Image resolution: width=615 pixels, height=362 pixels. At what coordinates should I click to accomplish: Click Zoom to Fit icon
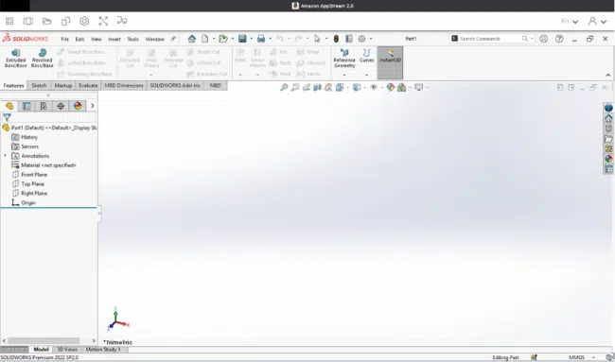[x=284, y=87]
